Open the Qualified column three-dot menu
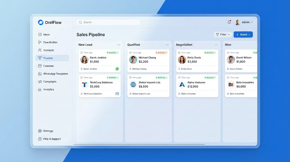The height and width of the screenshot is (162, 290). click(x=168, y=45)
